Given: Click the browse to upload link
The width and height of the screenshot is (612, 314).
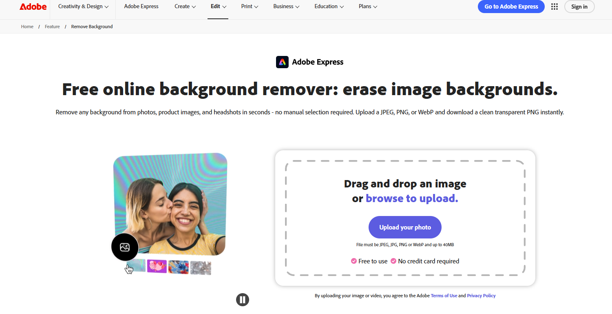Looking at the screenshot, I should [412, 198].
